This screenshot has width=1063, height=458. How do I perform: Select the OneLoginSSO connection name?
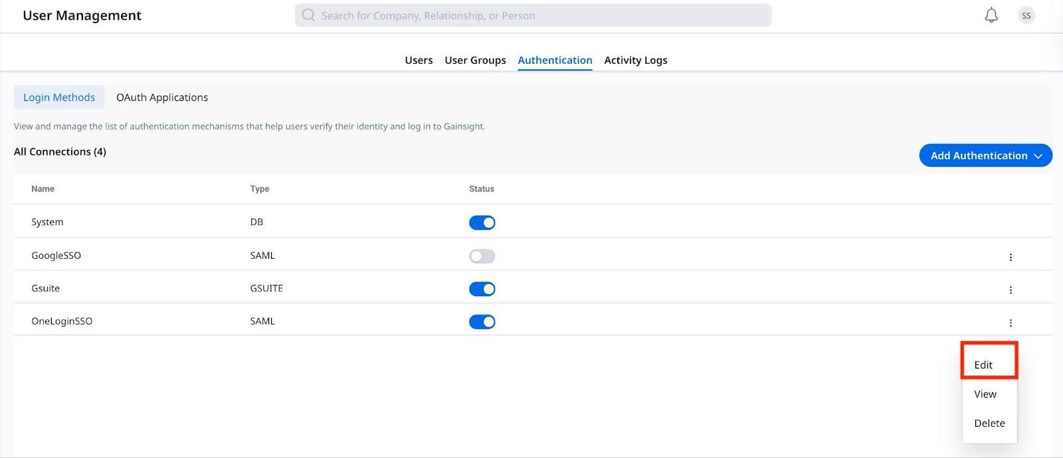[62, 321]
